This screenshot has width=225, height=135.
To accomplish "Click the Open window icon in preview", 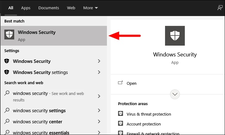I will coord(121,83).
